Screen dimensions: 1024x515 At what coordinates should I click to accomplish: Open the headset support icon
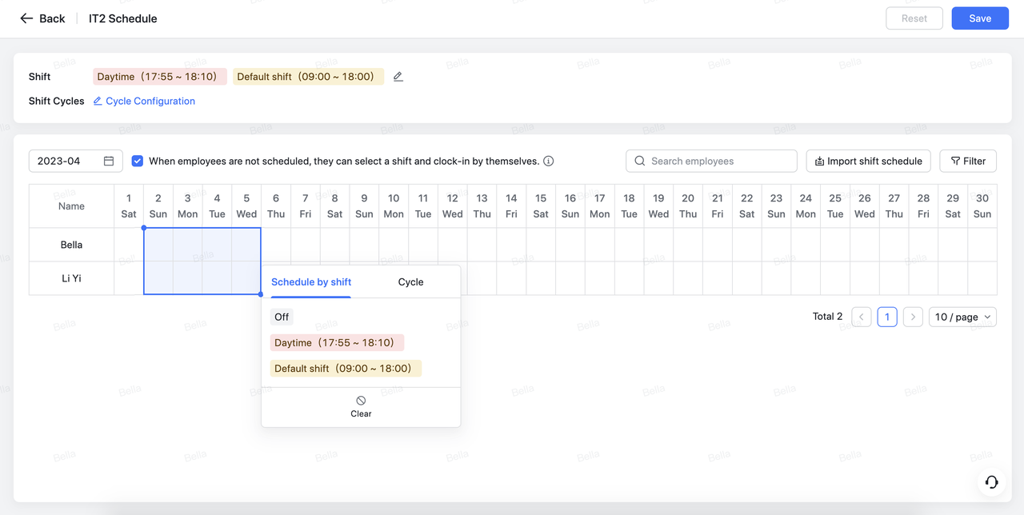[991, 481]
